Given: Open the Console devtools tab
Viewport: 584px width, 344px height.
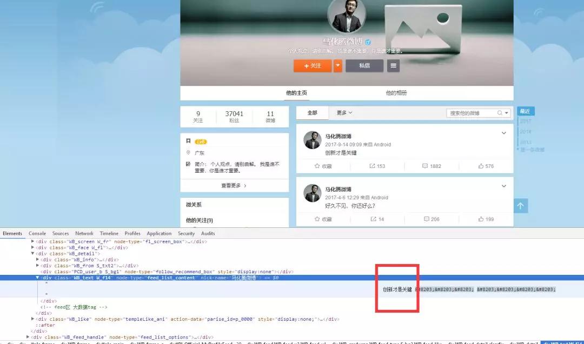Looking at the screenshot, I should pos(37,233).
